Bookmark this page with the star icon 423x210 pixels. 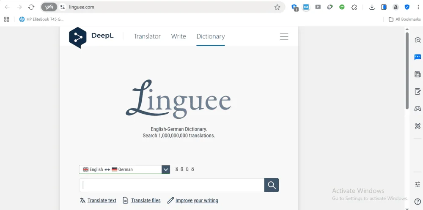click(277, 7)
